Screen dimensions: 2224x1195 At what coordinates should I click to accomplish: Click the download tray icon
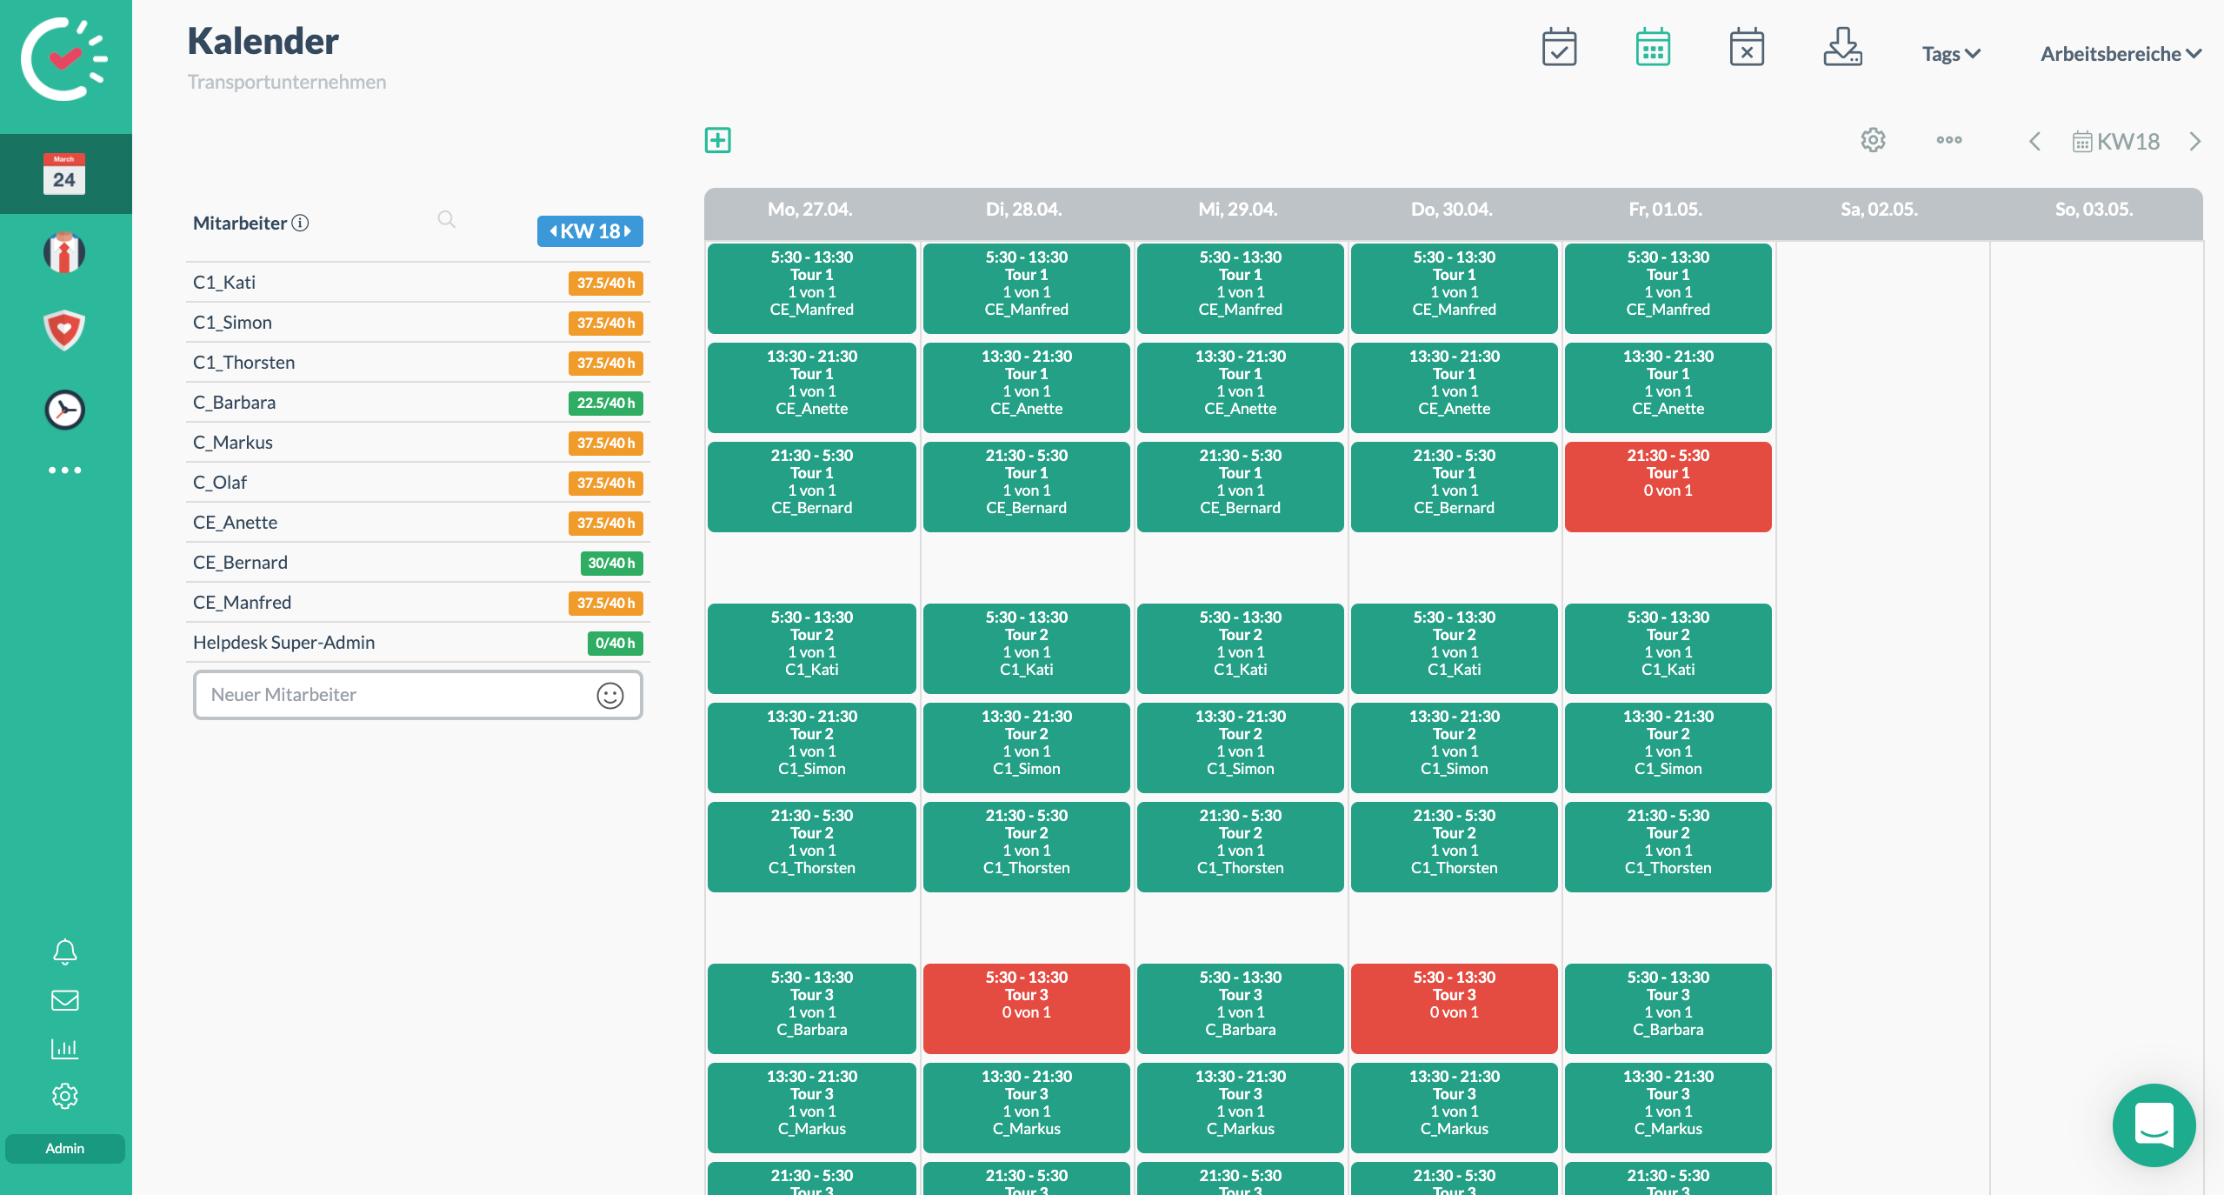(1842, 48)
